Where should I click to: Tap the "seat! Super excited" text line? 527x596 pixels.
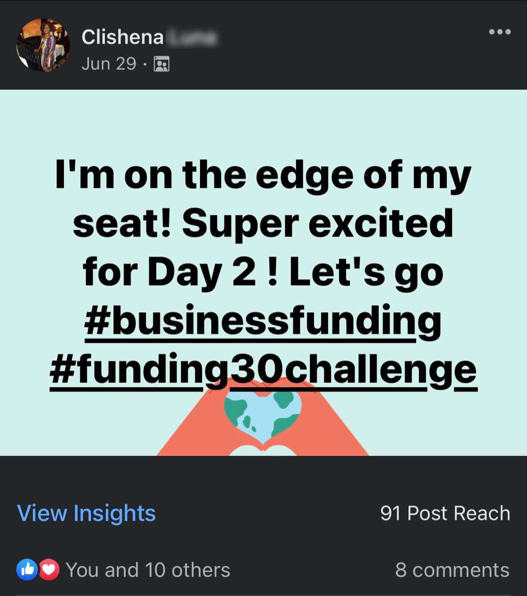(263, 224)
